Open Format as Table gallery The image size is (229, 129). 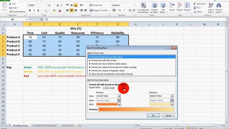[154, 8]
